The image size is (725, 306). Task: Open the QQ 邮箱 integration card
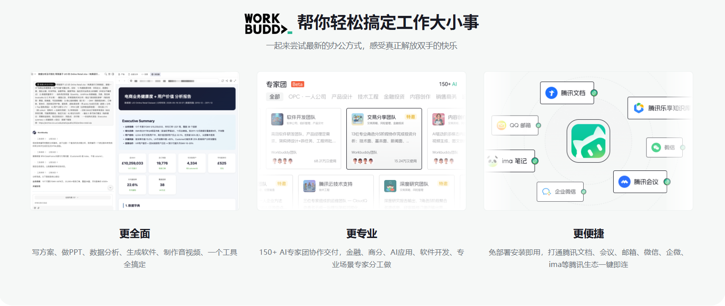click(515, 126)
